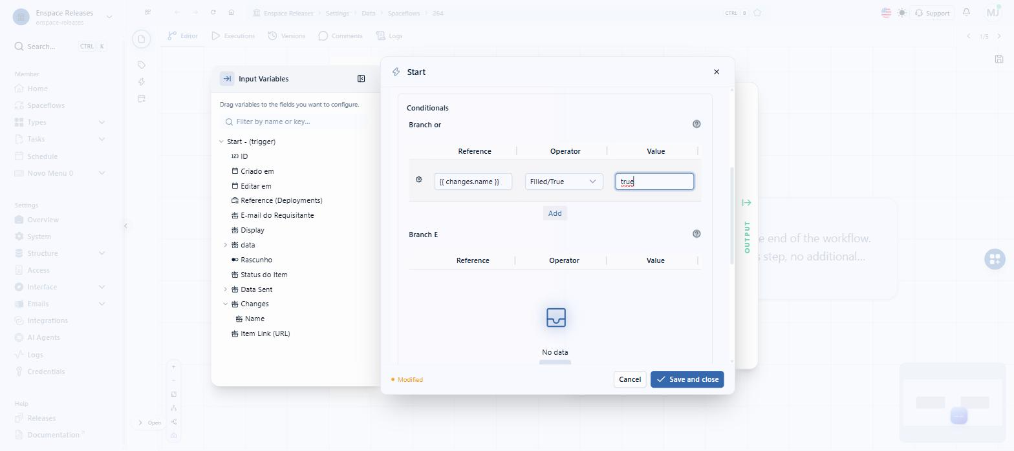Click the grid apps floating button
1014x451 pixels.
tap(995, 259)
